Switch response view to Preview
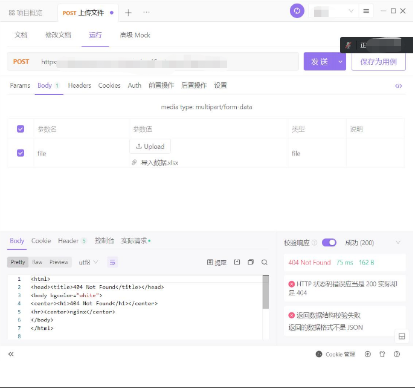Image resolution: width=415 pixels, height=388 pixels. point(59,262)
